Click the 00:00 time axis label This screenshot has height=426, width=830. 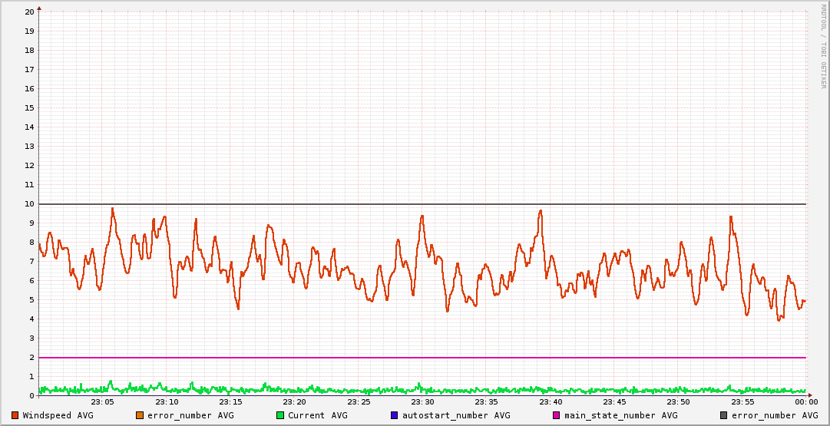805,402
